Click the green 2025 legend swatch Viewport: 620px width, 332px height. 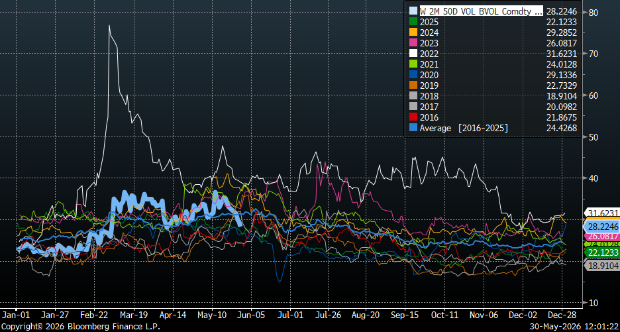pyautogui.click(x=413, y=22)
